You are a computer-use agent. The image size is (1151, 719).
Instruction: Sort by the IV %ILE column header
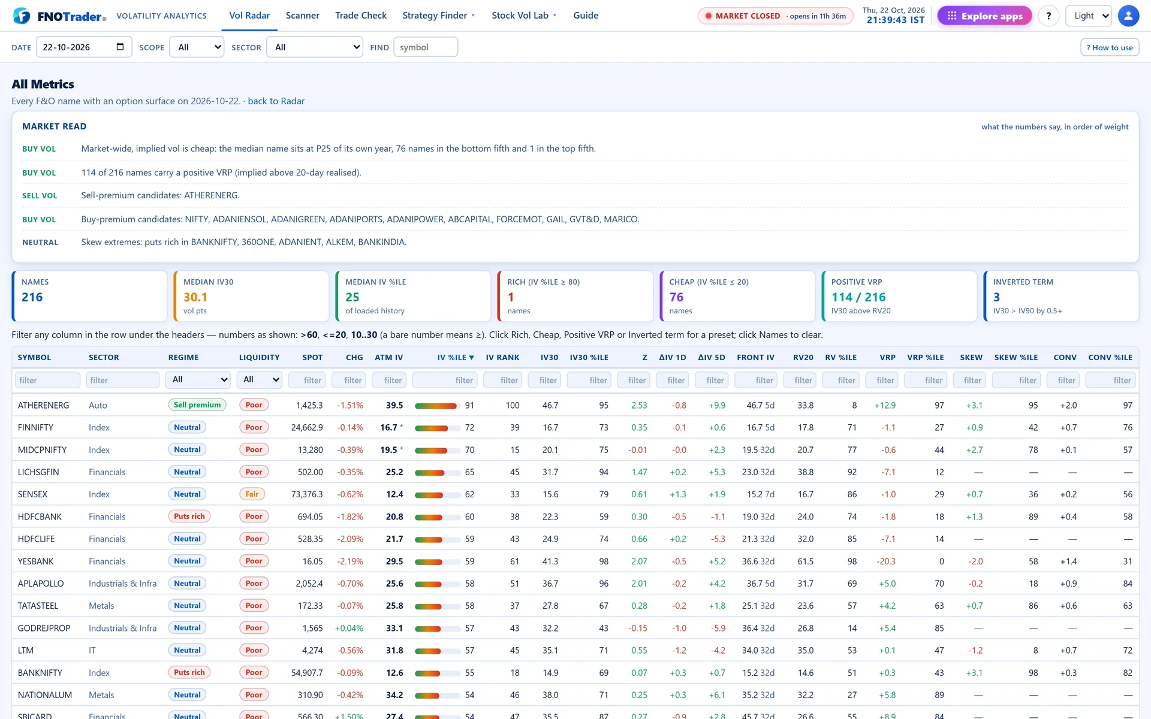click(x=455, y=357)
